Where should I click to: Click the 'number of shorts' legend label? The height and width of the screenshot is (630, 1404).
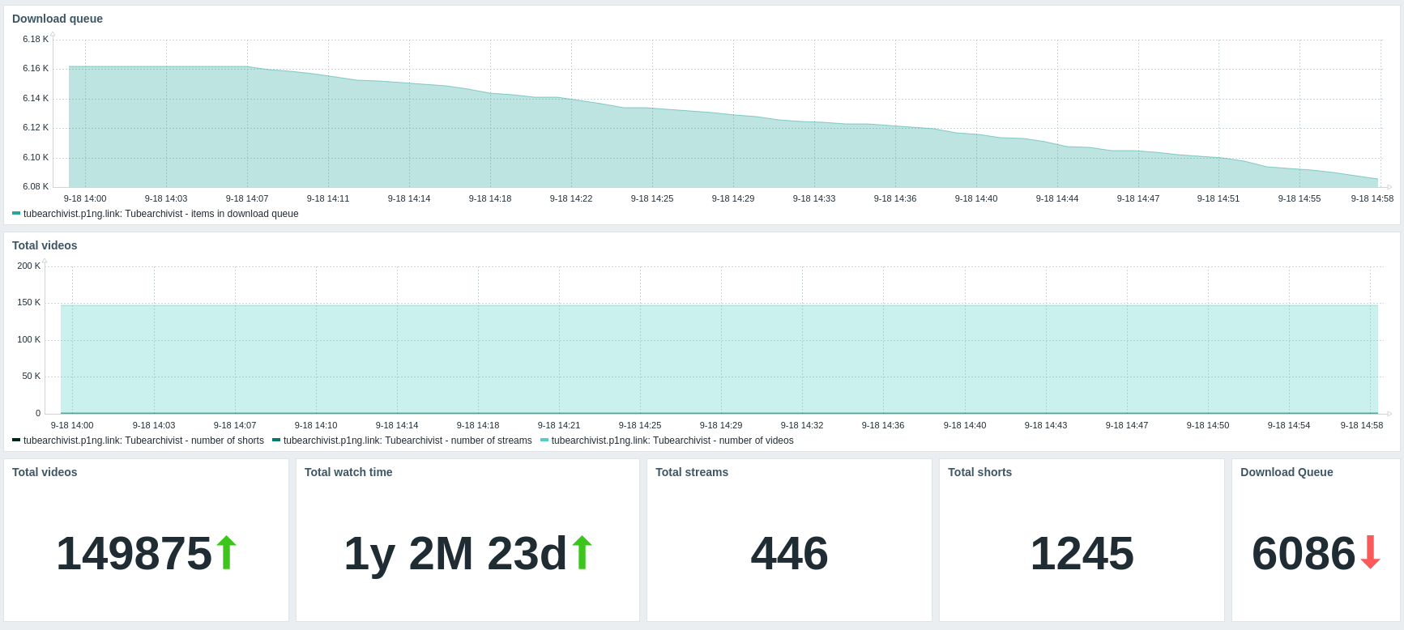tap(143, 441)
